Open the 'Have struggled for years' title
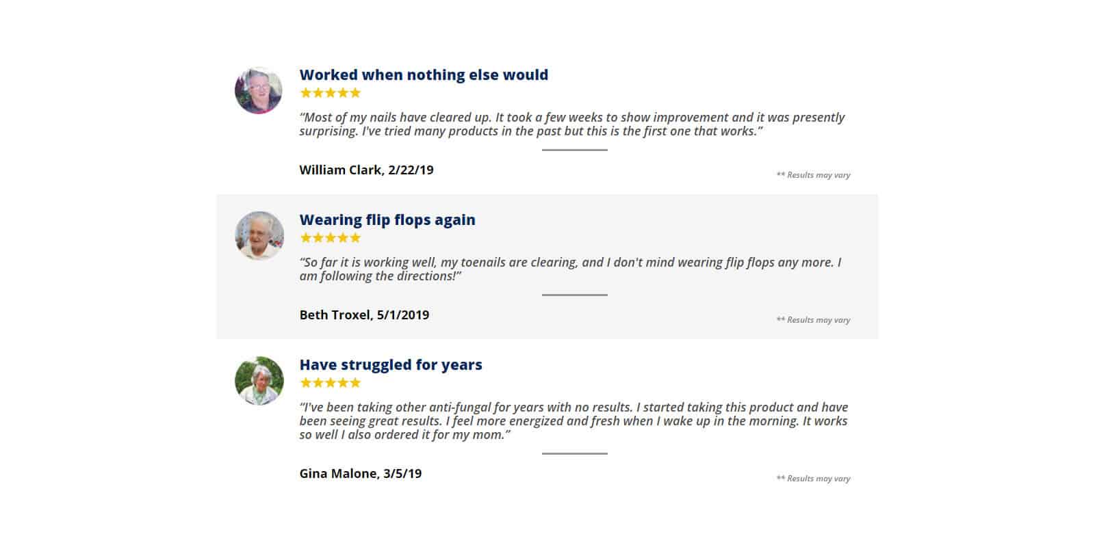 click(391, 364)
